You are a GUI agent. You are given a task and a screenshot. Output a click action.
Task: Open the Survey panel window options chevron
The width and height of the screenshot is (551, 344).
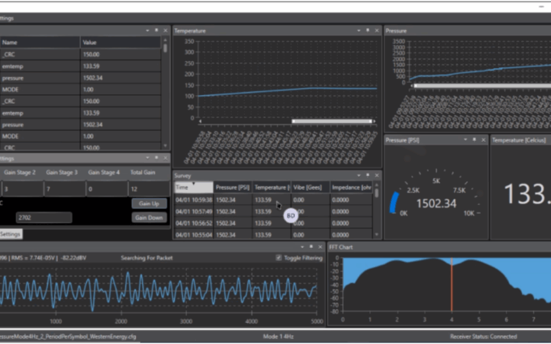click(x=358, y=175)
